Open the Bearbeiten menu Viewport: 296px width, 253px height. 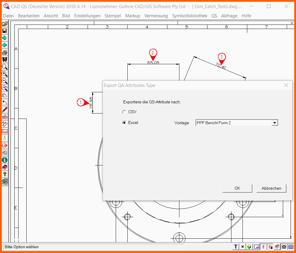click(x=29, y=16)
